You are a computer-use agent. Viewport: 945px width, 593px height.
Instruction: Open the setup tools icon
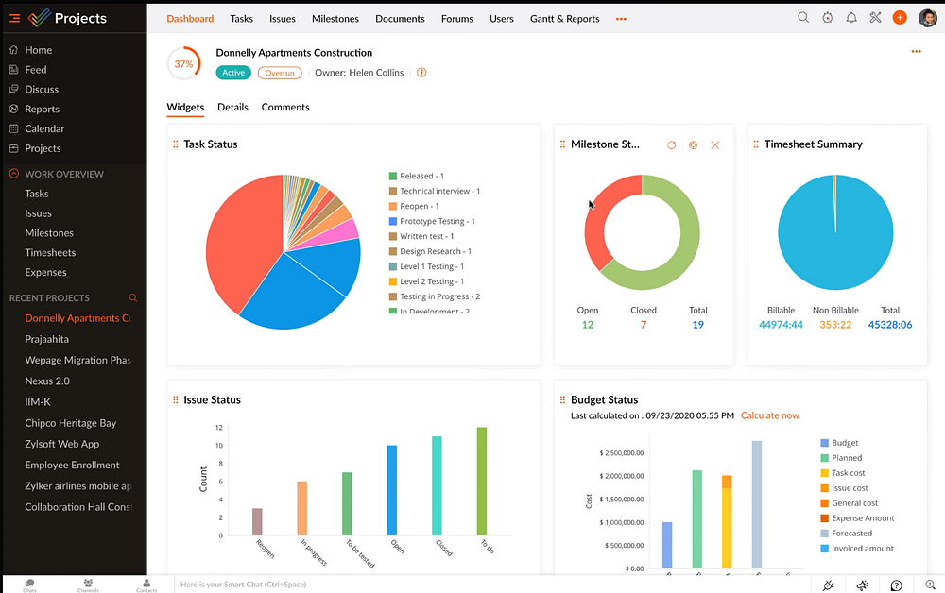pyautogui.click(x=875, y=17)
